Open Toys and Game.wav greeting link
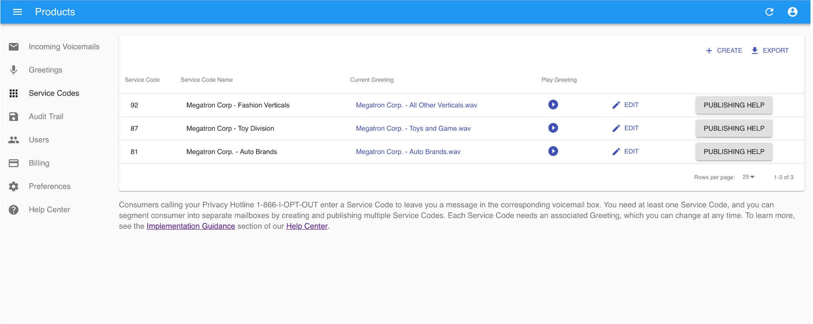 [413, 129]
